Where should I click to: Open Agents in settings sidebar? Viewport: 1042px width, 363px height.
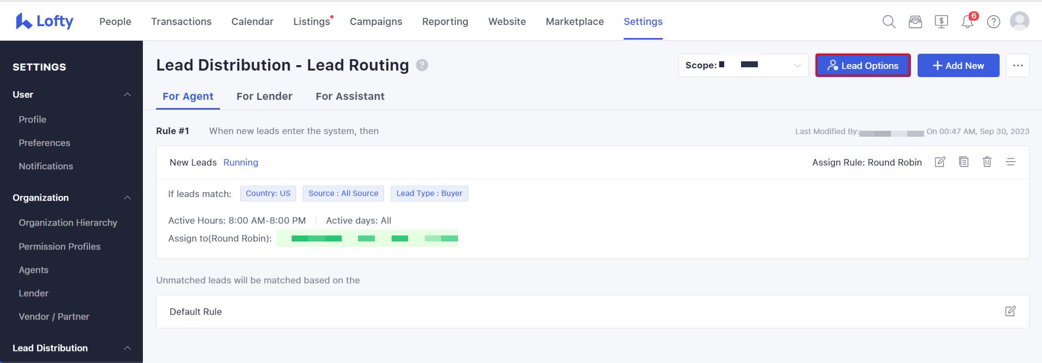34,270
